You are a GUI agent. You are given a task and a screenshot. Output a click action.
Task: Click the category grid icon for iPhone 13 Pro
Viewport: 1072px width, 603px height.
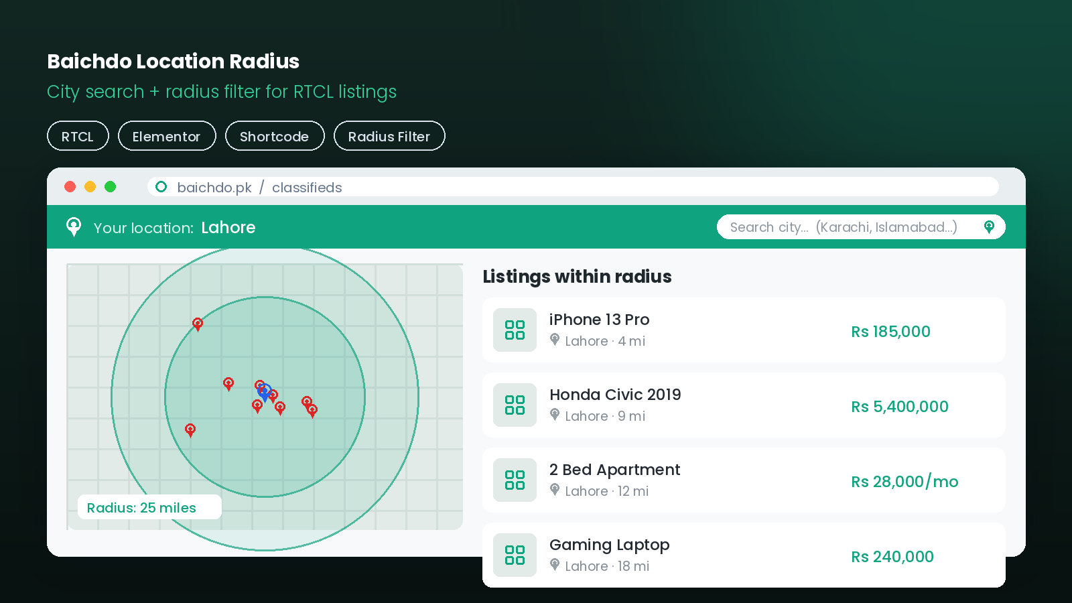pos(515,330)
